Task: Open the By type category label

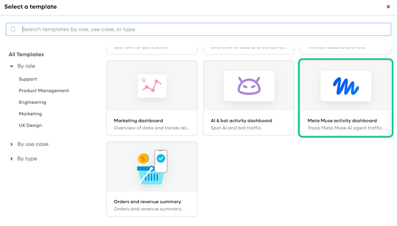Action: (x=27, y=159)
